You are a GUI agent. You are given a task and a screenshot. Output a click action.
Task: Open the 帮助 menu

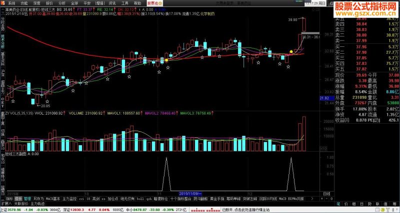click(137, 3)
